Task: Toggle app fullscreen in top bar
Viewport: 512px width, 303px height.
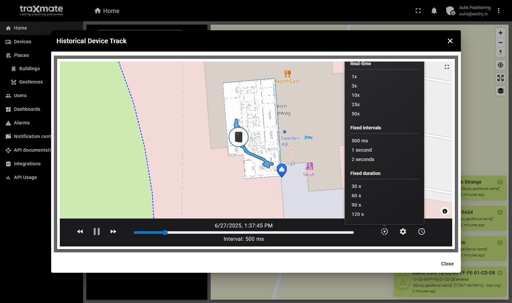Action: click(x=418, y=11)
